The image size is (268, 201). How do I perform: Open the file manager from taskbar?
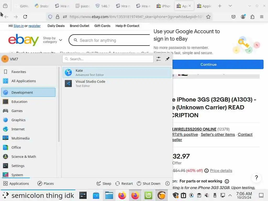tap(109, 195)
